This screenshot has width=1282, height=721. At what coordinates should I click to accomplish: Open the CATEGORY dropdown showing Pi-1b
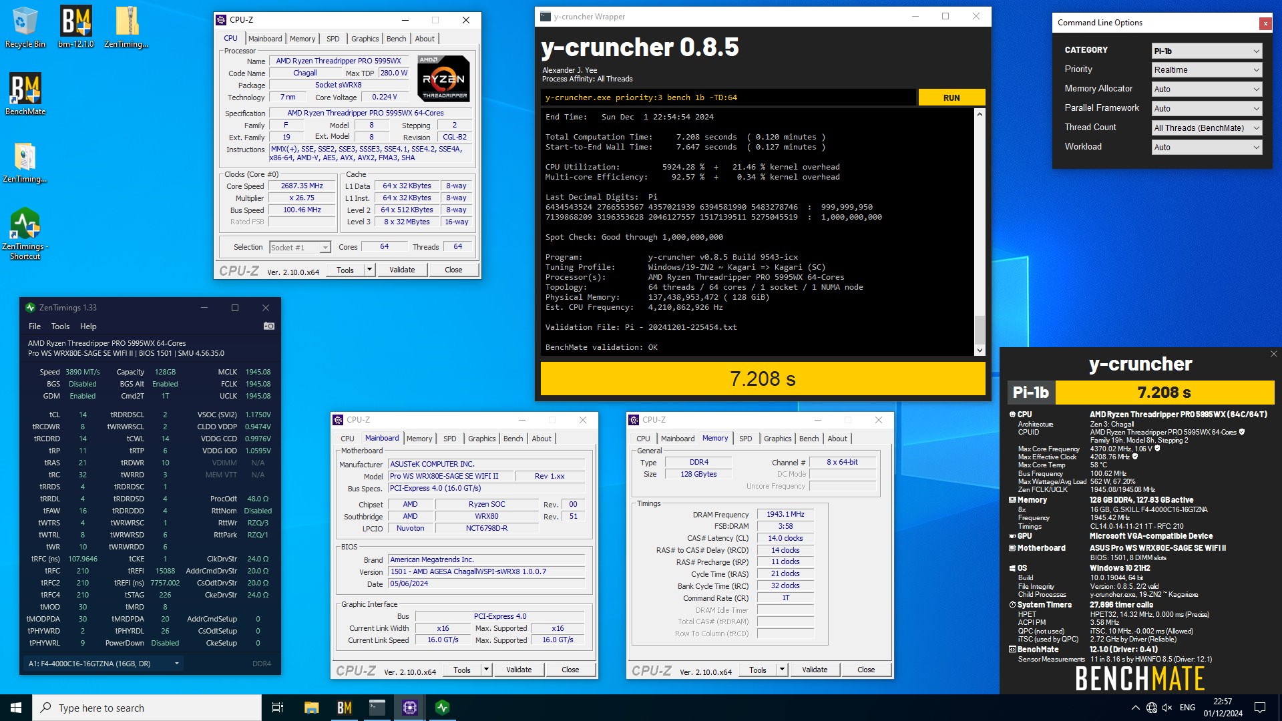(x=1207, y=51)
